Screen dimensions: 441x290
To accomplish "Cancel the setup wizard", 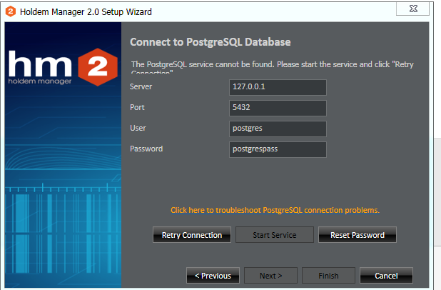I will 386,276.
